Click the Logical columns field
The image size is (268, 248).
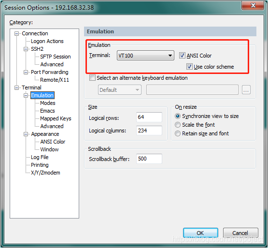(149, 131)
